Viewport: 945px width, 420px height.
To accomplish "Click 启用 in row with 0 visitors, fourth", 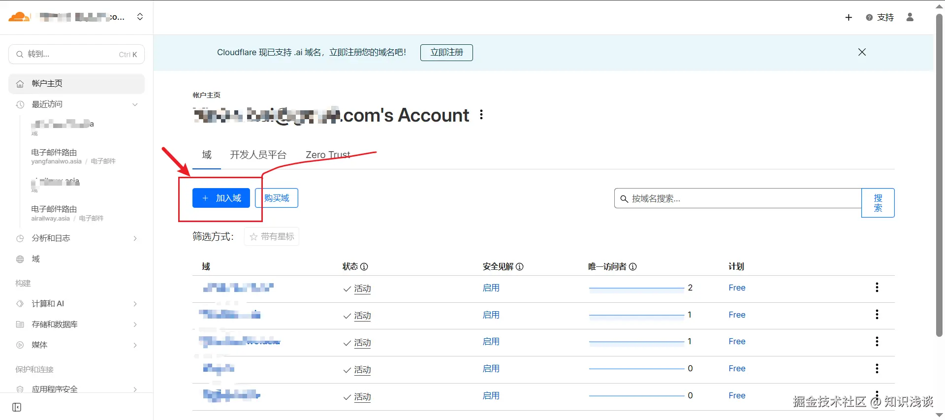I will [491, 369].
